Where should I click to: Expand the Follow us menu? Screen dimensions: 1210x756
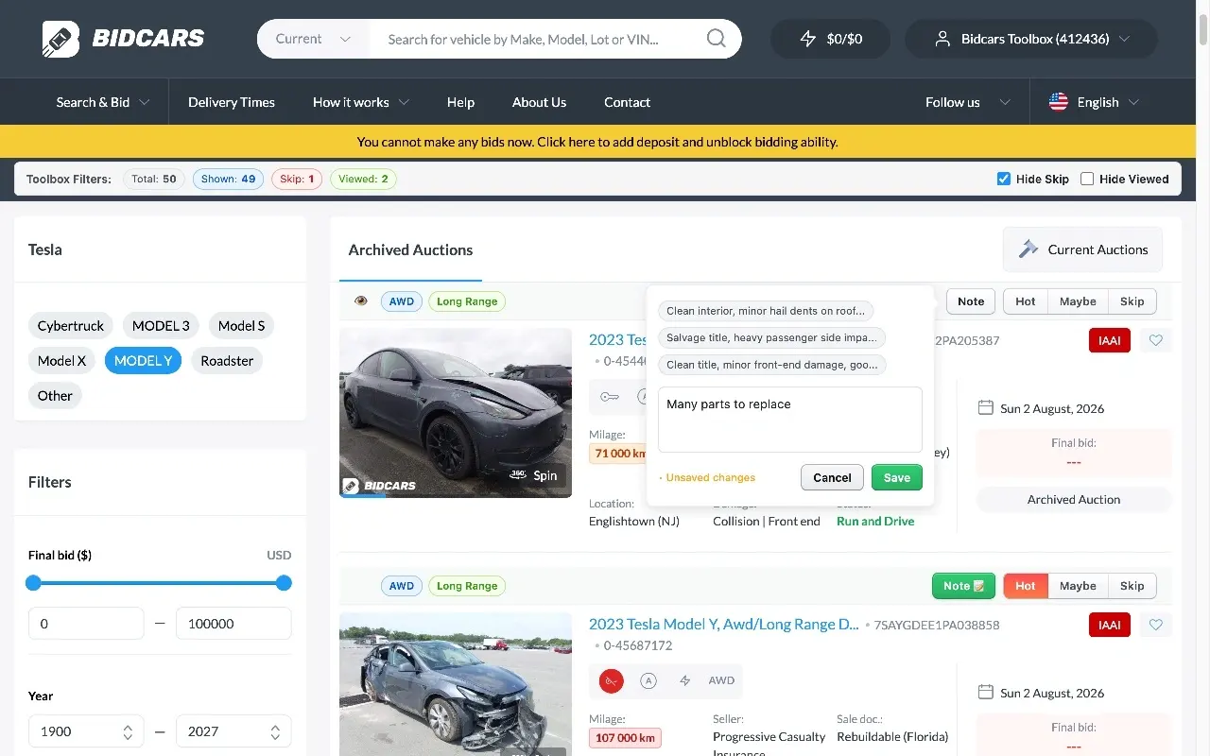968,102
